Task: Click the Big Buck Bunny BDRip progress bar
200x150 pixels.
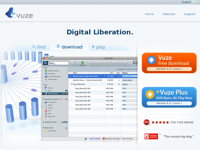Action: (x=130, y=76)
